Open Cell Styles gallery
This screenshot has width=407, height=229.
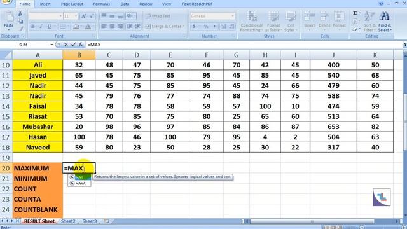coord(291,22)
